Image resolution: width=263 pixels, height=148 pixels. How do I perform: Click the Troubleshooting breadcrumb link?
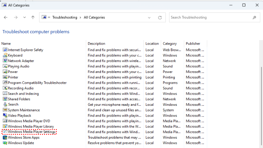click(x=65, y=18)
